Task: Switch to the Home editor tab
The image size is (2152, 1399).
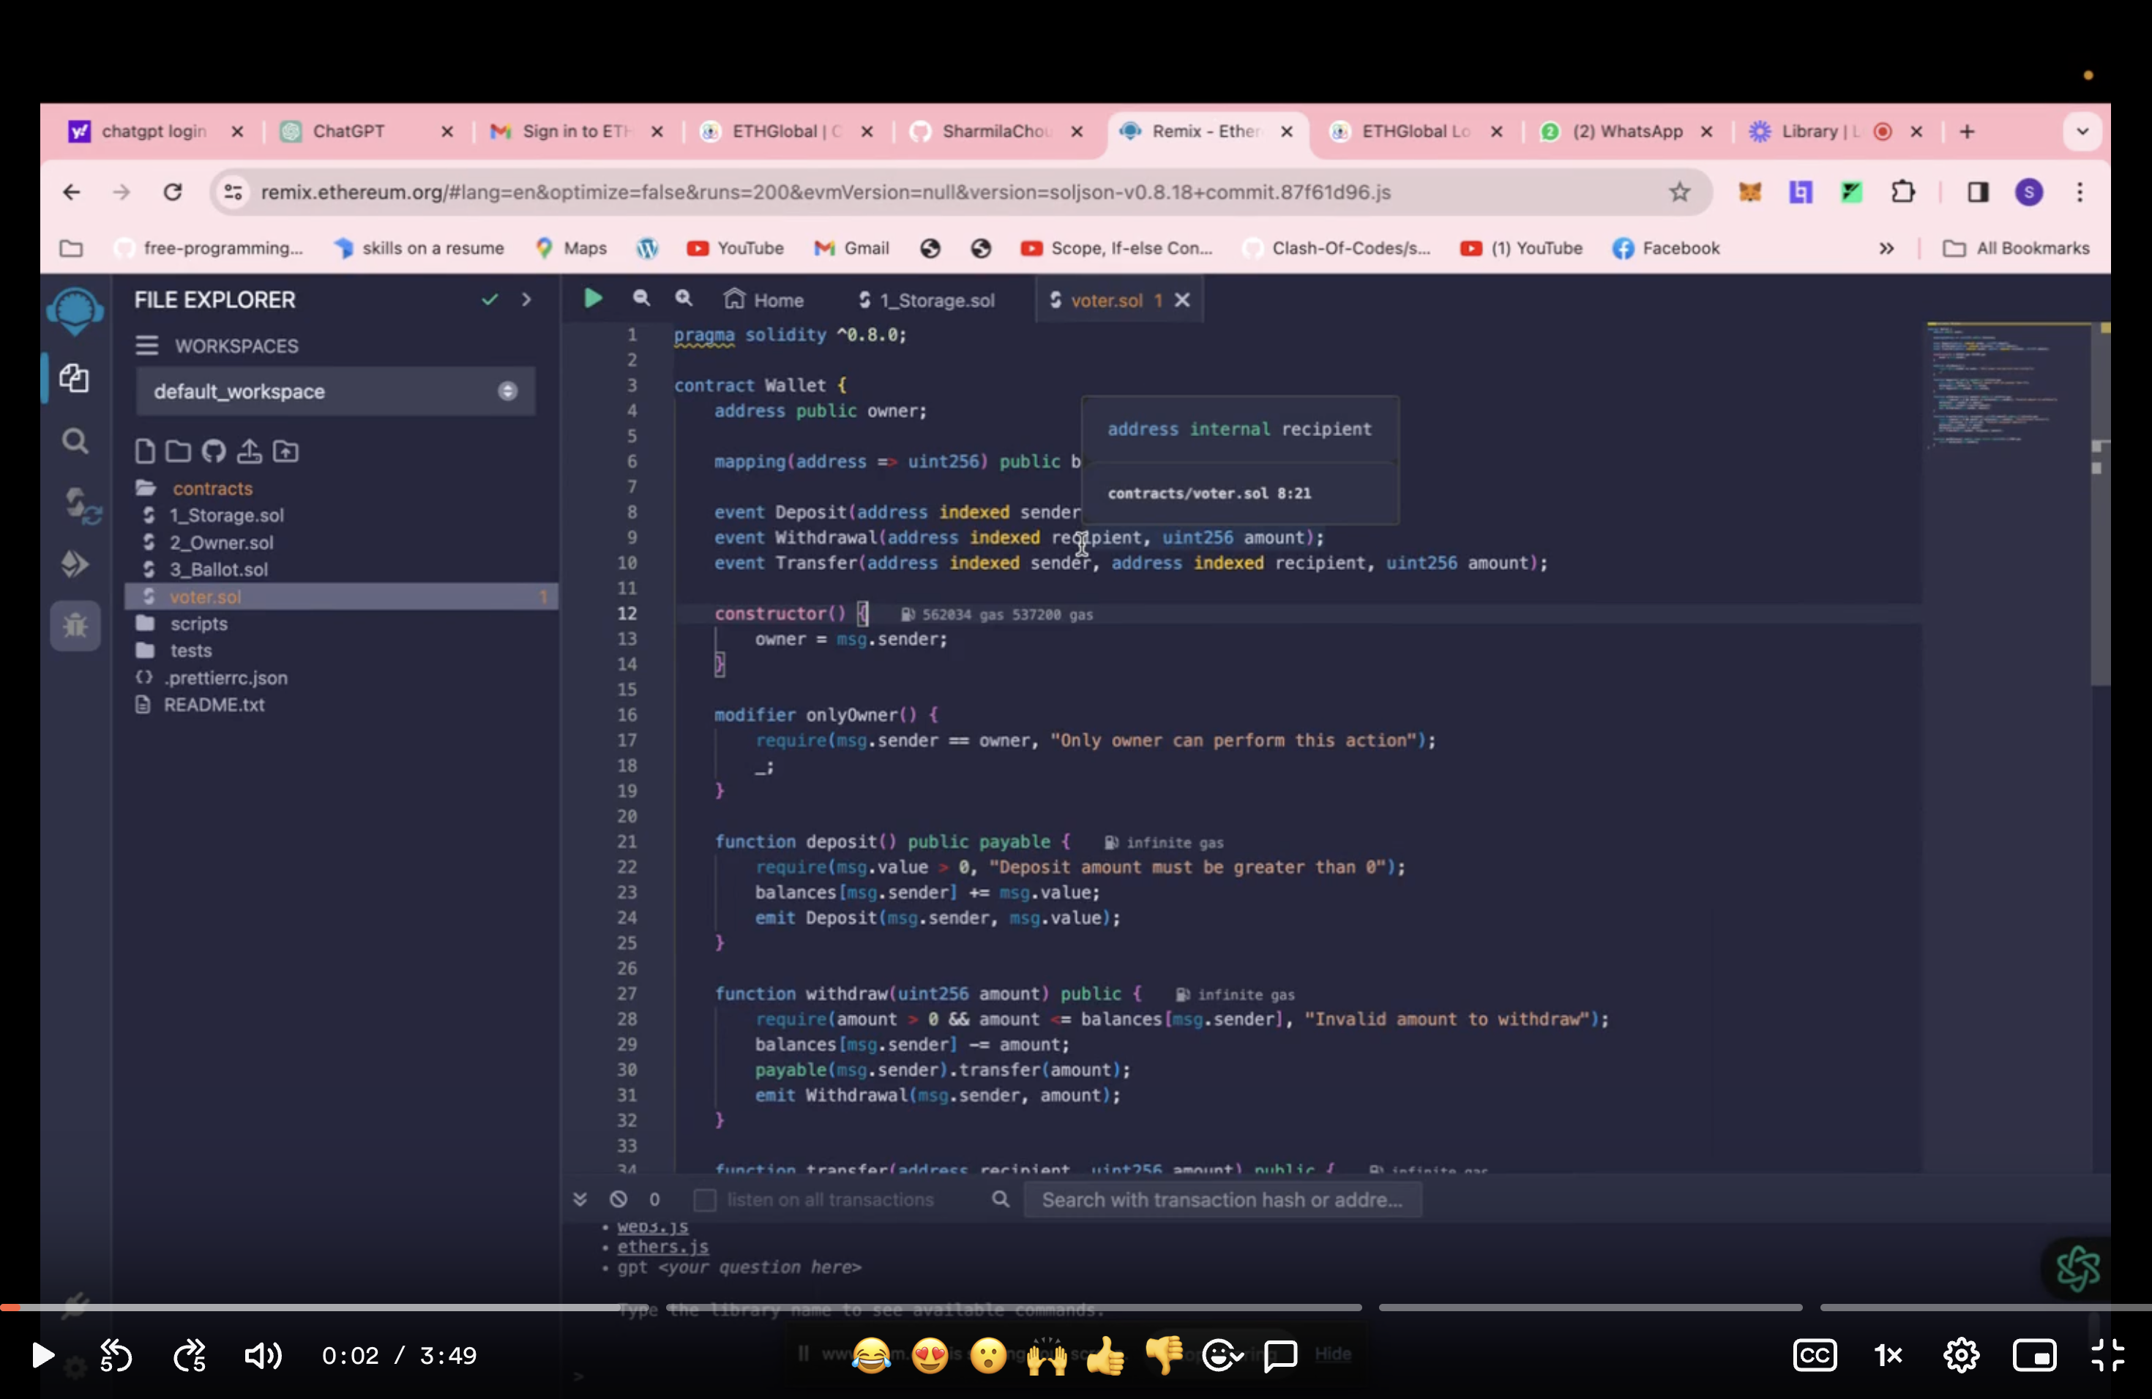Action: [764, 299]
